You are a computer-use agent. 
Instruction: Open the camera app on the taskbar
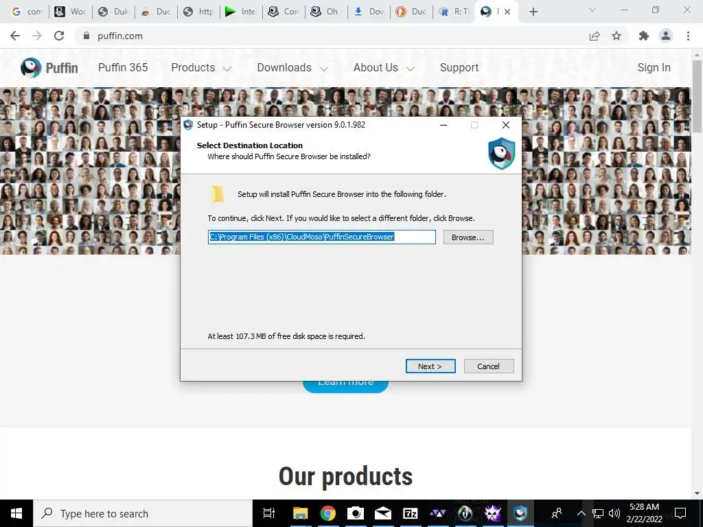356,513
